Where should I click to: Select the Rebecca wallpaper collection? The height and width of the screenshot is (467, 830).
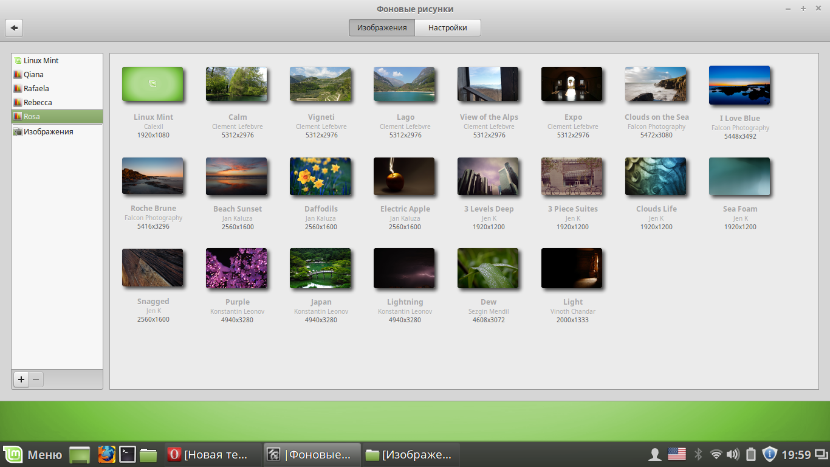click(38, 103)
